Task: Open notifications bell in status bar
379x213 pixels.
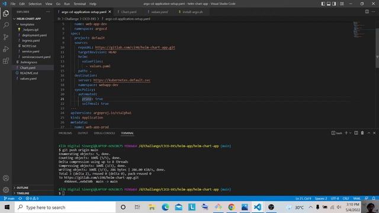Action: pos(374,199)
